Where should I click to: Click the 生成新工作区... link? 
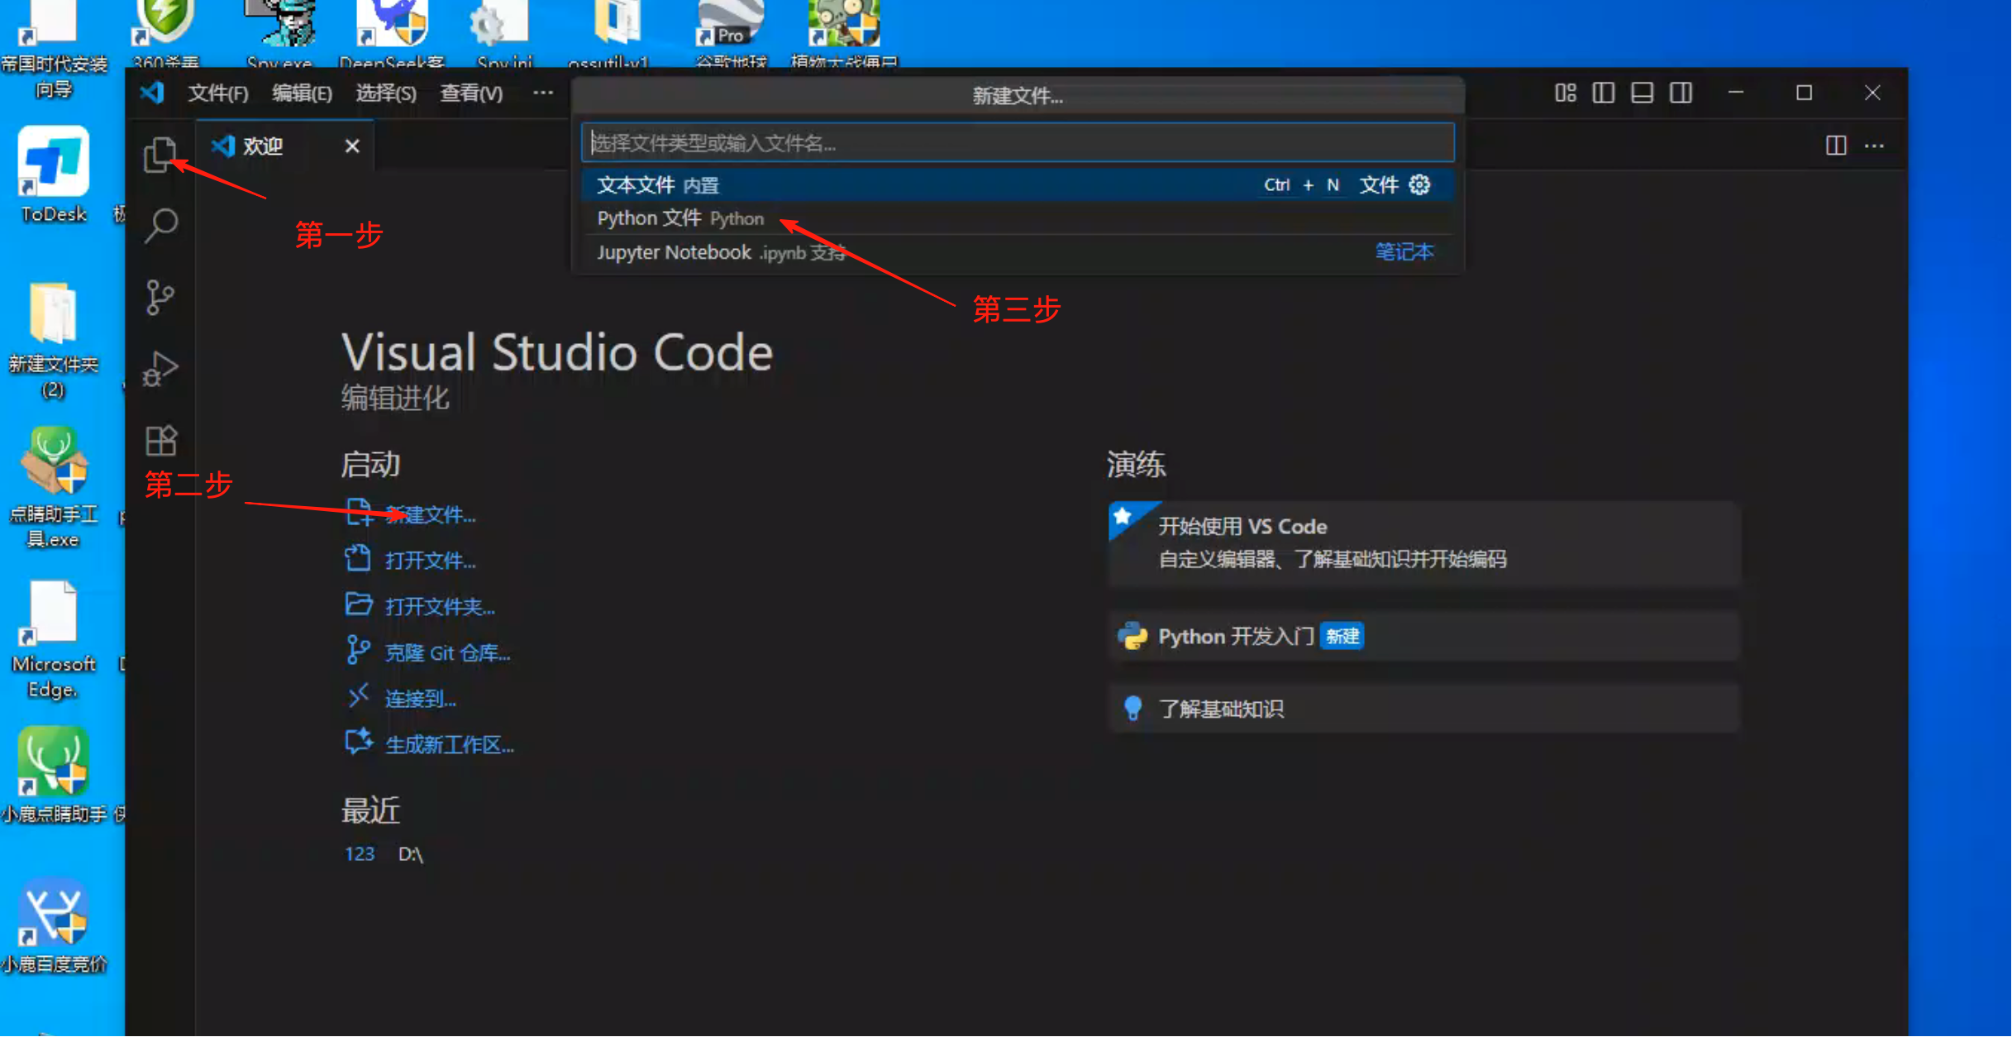click(449, 745)
